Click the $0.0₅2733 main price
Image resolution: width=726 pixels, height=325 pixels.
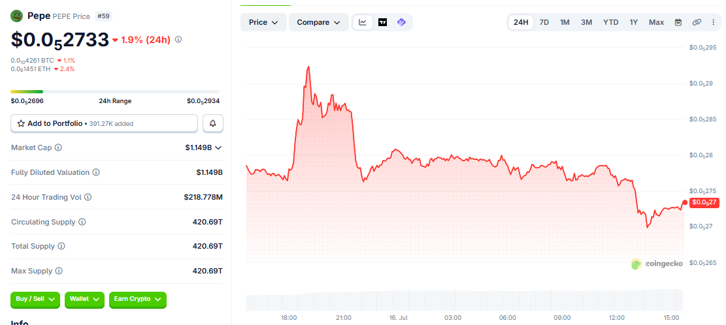[59, 40]
